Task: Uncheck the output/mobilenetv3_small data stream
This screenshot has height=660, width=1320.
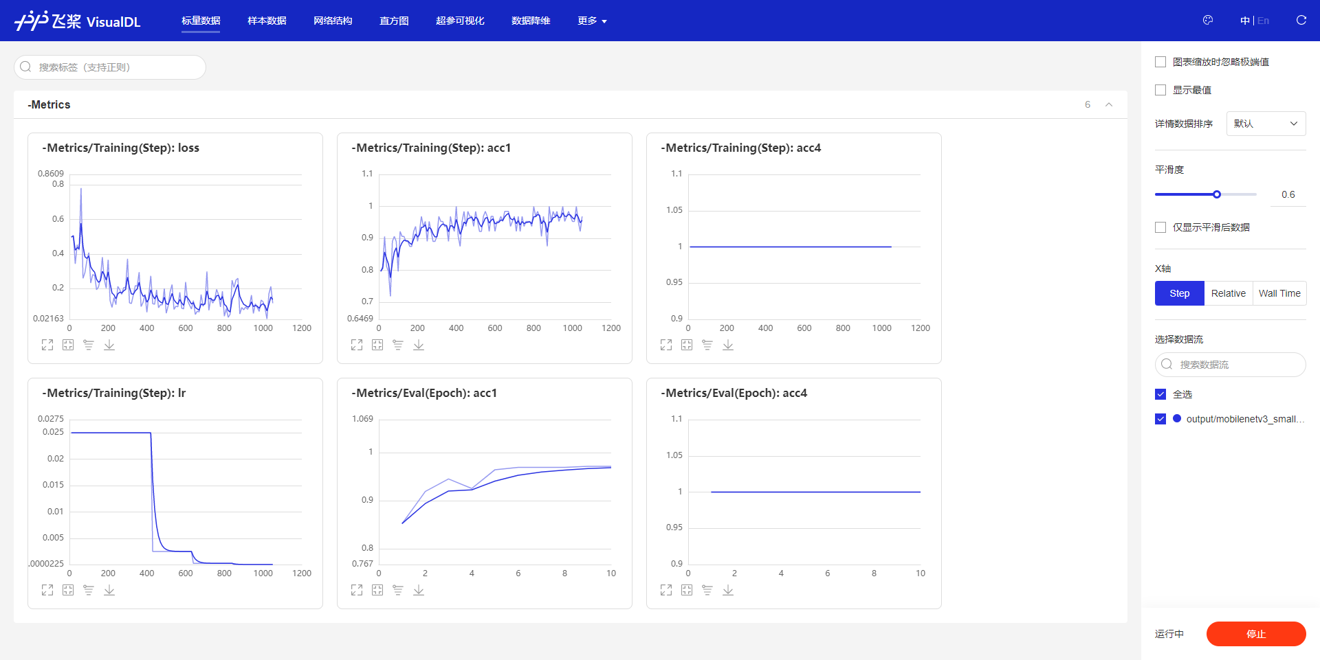Action: click(x=1160, y=419)
